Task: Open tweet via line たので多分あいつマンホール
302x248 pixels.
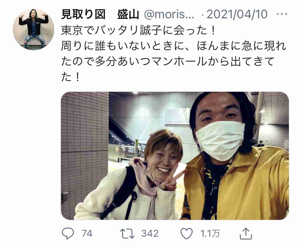Action: (168, 62)
